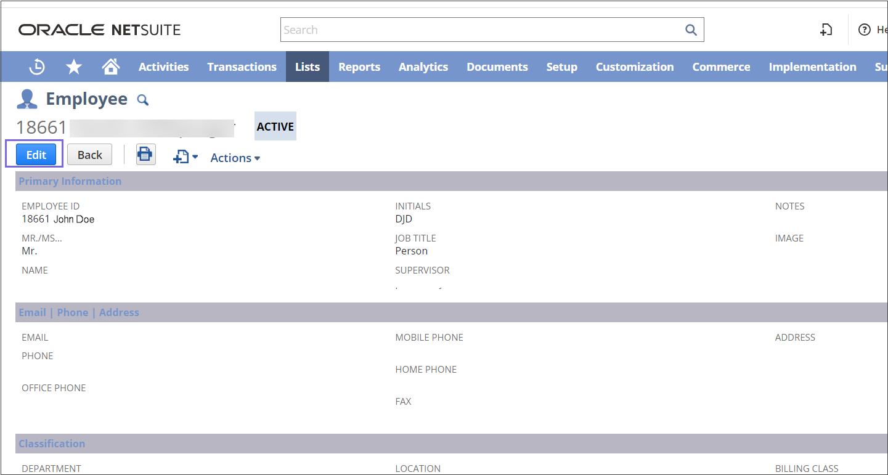Screen dimensions: 888x475
Task: Click the search icon beside the Employee heading
Action: (142, 100)
